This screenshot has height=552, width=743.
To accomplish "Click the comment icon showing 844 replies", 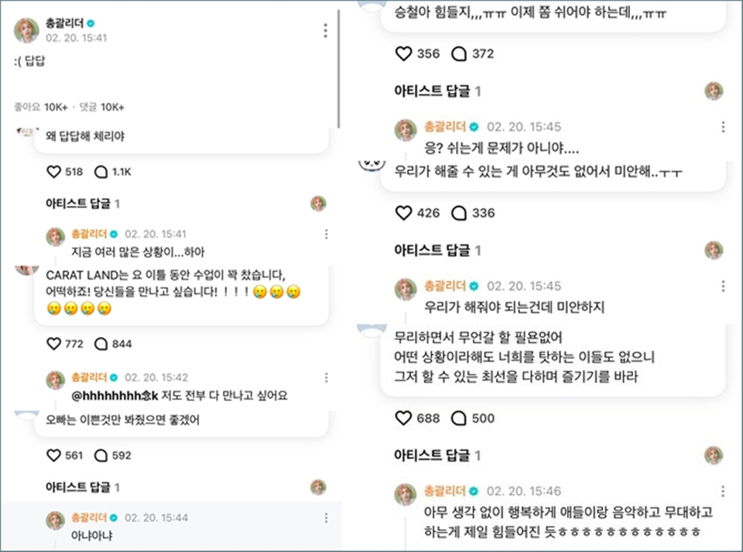I will pyautogui.click(x=104, y=344).
